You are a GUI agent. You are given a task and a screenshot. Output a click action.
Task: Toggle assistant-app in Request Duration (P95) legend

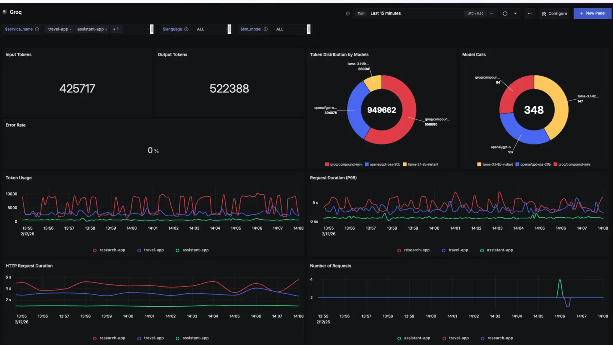(497, 250)
